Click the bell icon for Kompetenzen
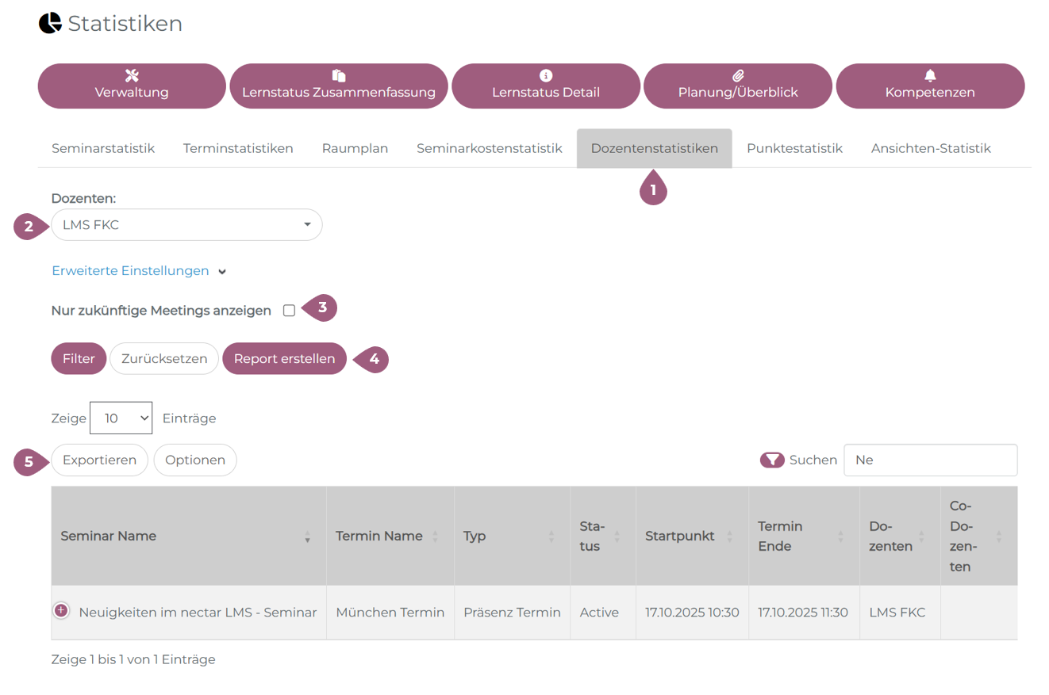The height and width of the screenshot is (695, 1049). [x=930, y=75]
